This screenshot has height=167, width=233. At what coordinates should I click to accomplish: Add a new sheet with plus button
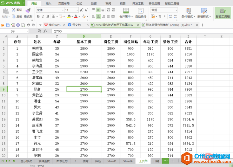173,161
